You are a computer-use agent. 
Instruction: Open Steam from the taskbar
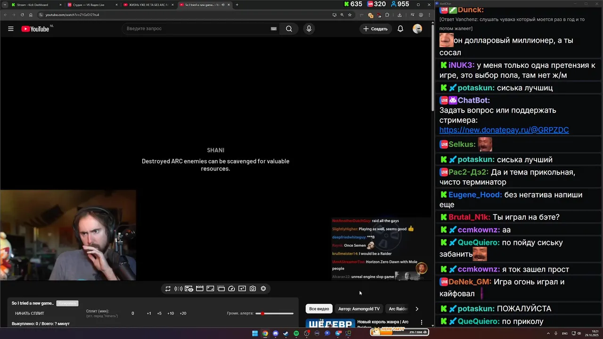pos(286,333)
